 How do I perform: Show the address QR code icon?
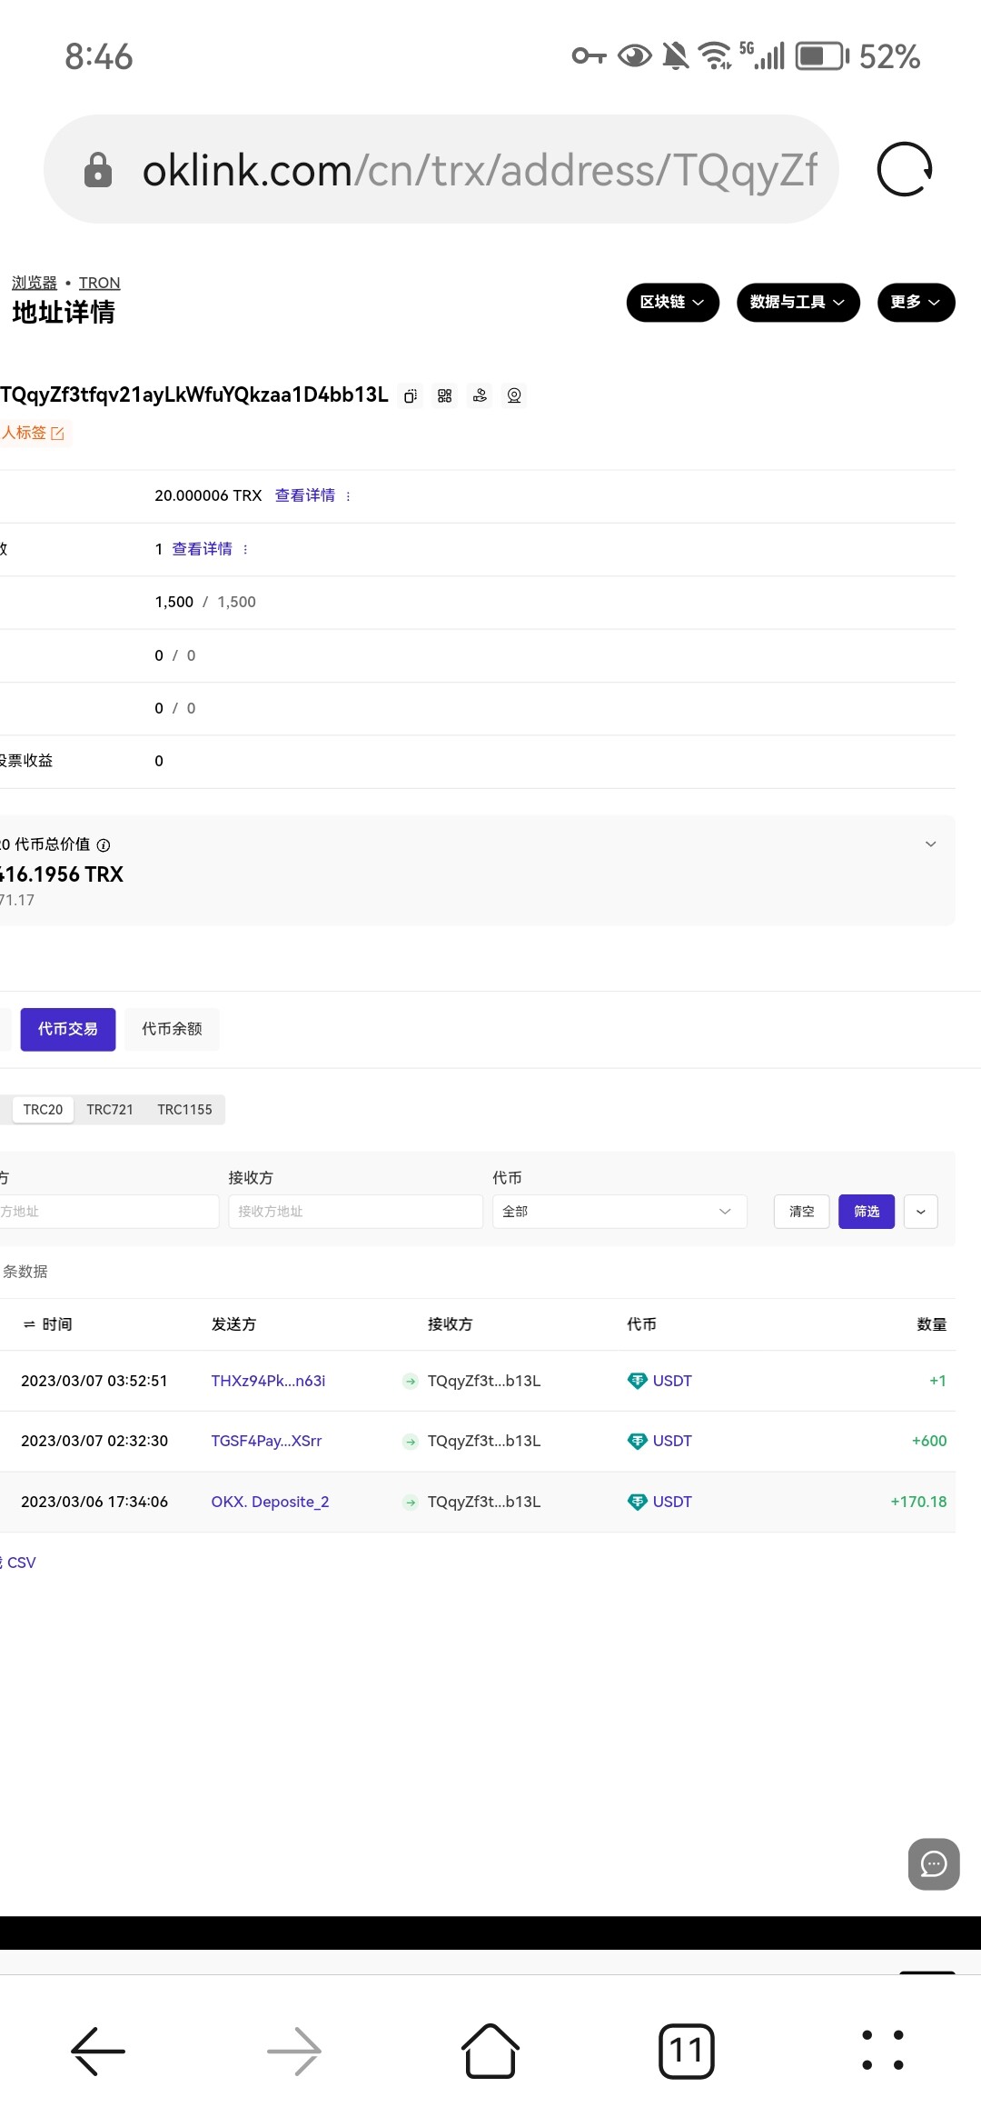point(444,395)
